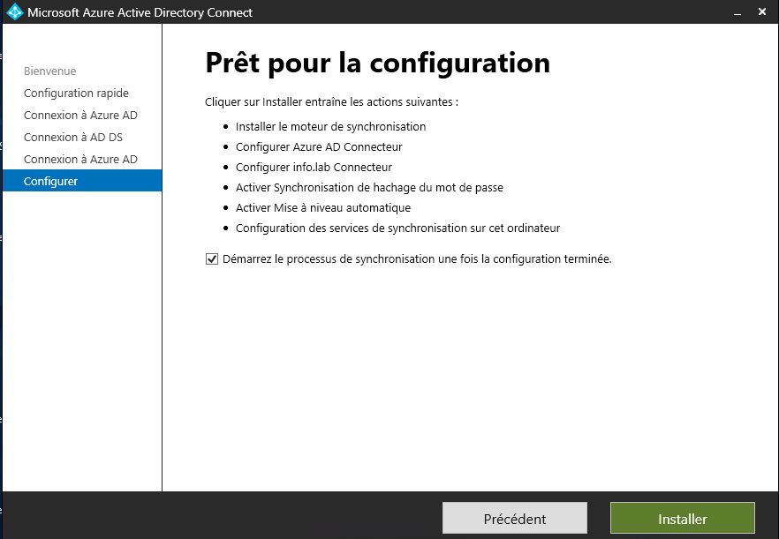
Task: Click 'Activer Mise à niveau automatique' item
Action: [323, 208]
